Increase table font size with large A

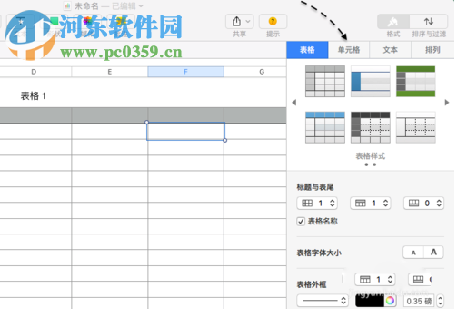click(x=433, y=253)
